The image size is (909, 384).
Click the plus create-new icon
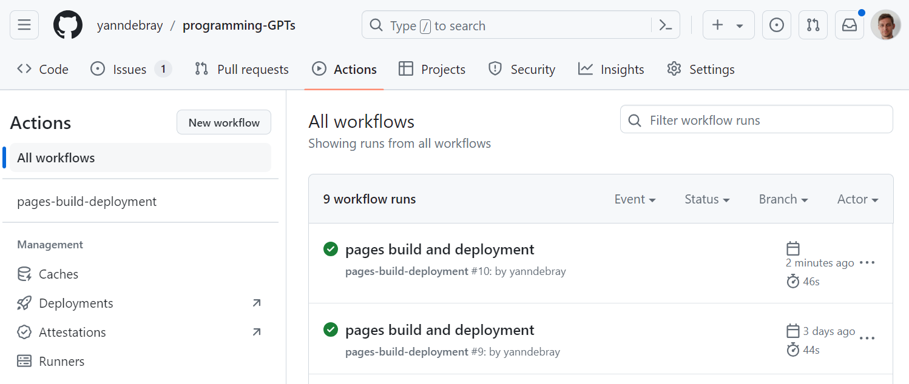click(718, 25)
